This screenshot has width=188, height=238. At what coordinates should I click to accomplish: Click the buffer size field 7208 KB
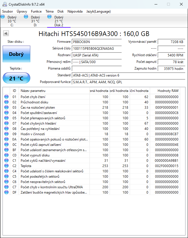tap(171, 42)
